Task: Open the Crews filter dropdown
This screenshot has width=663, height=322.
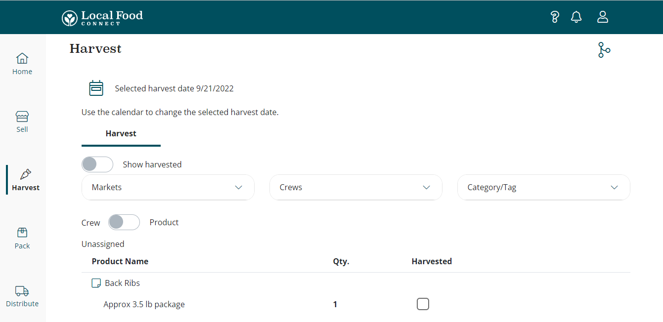Action: click(x=355, y=188)
